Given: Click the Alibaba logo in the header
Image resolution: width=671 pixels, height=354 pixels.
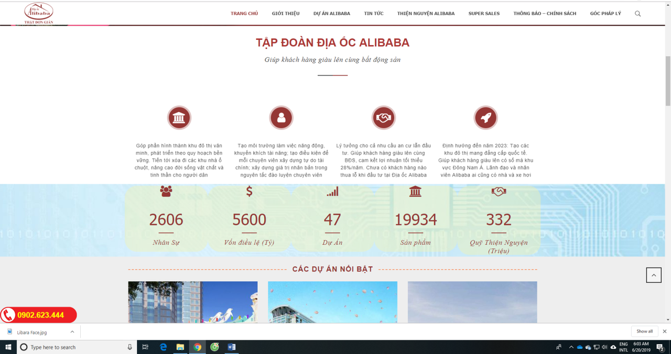Looking at the screenshot, I should [39, 13].
